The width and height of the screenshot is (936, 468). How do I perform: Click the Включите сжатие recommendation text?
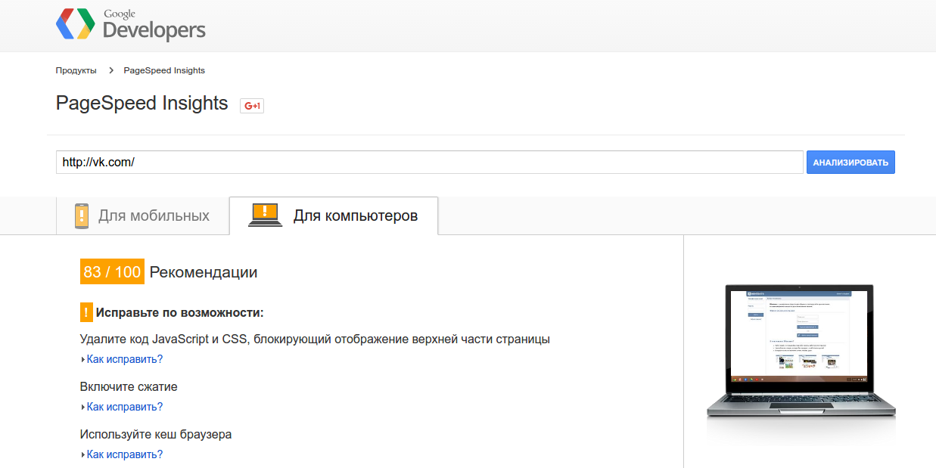[x=129, y=387]
